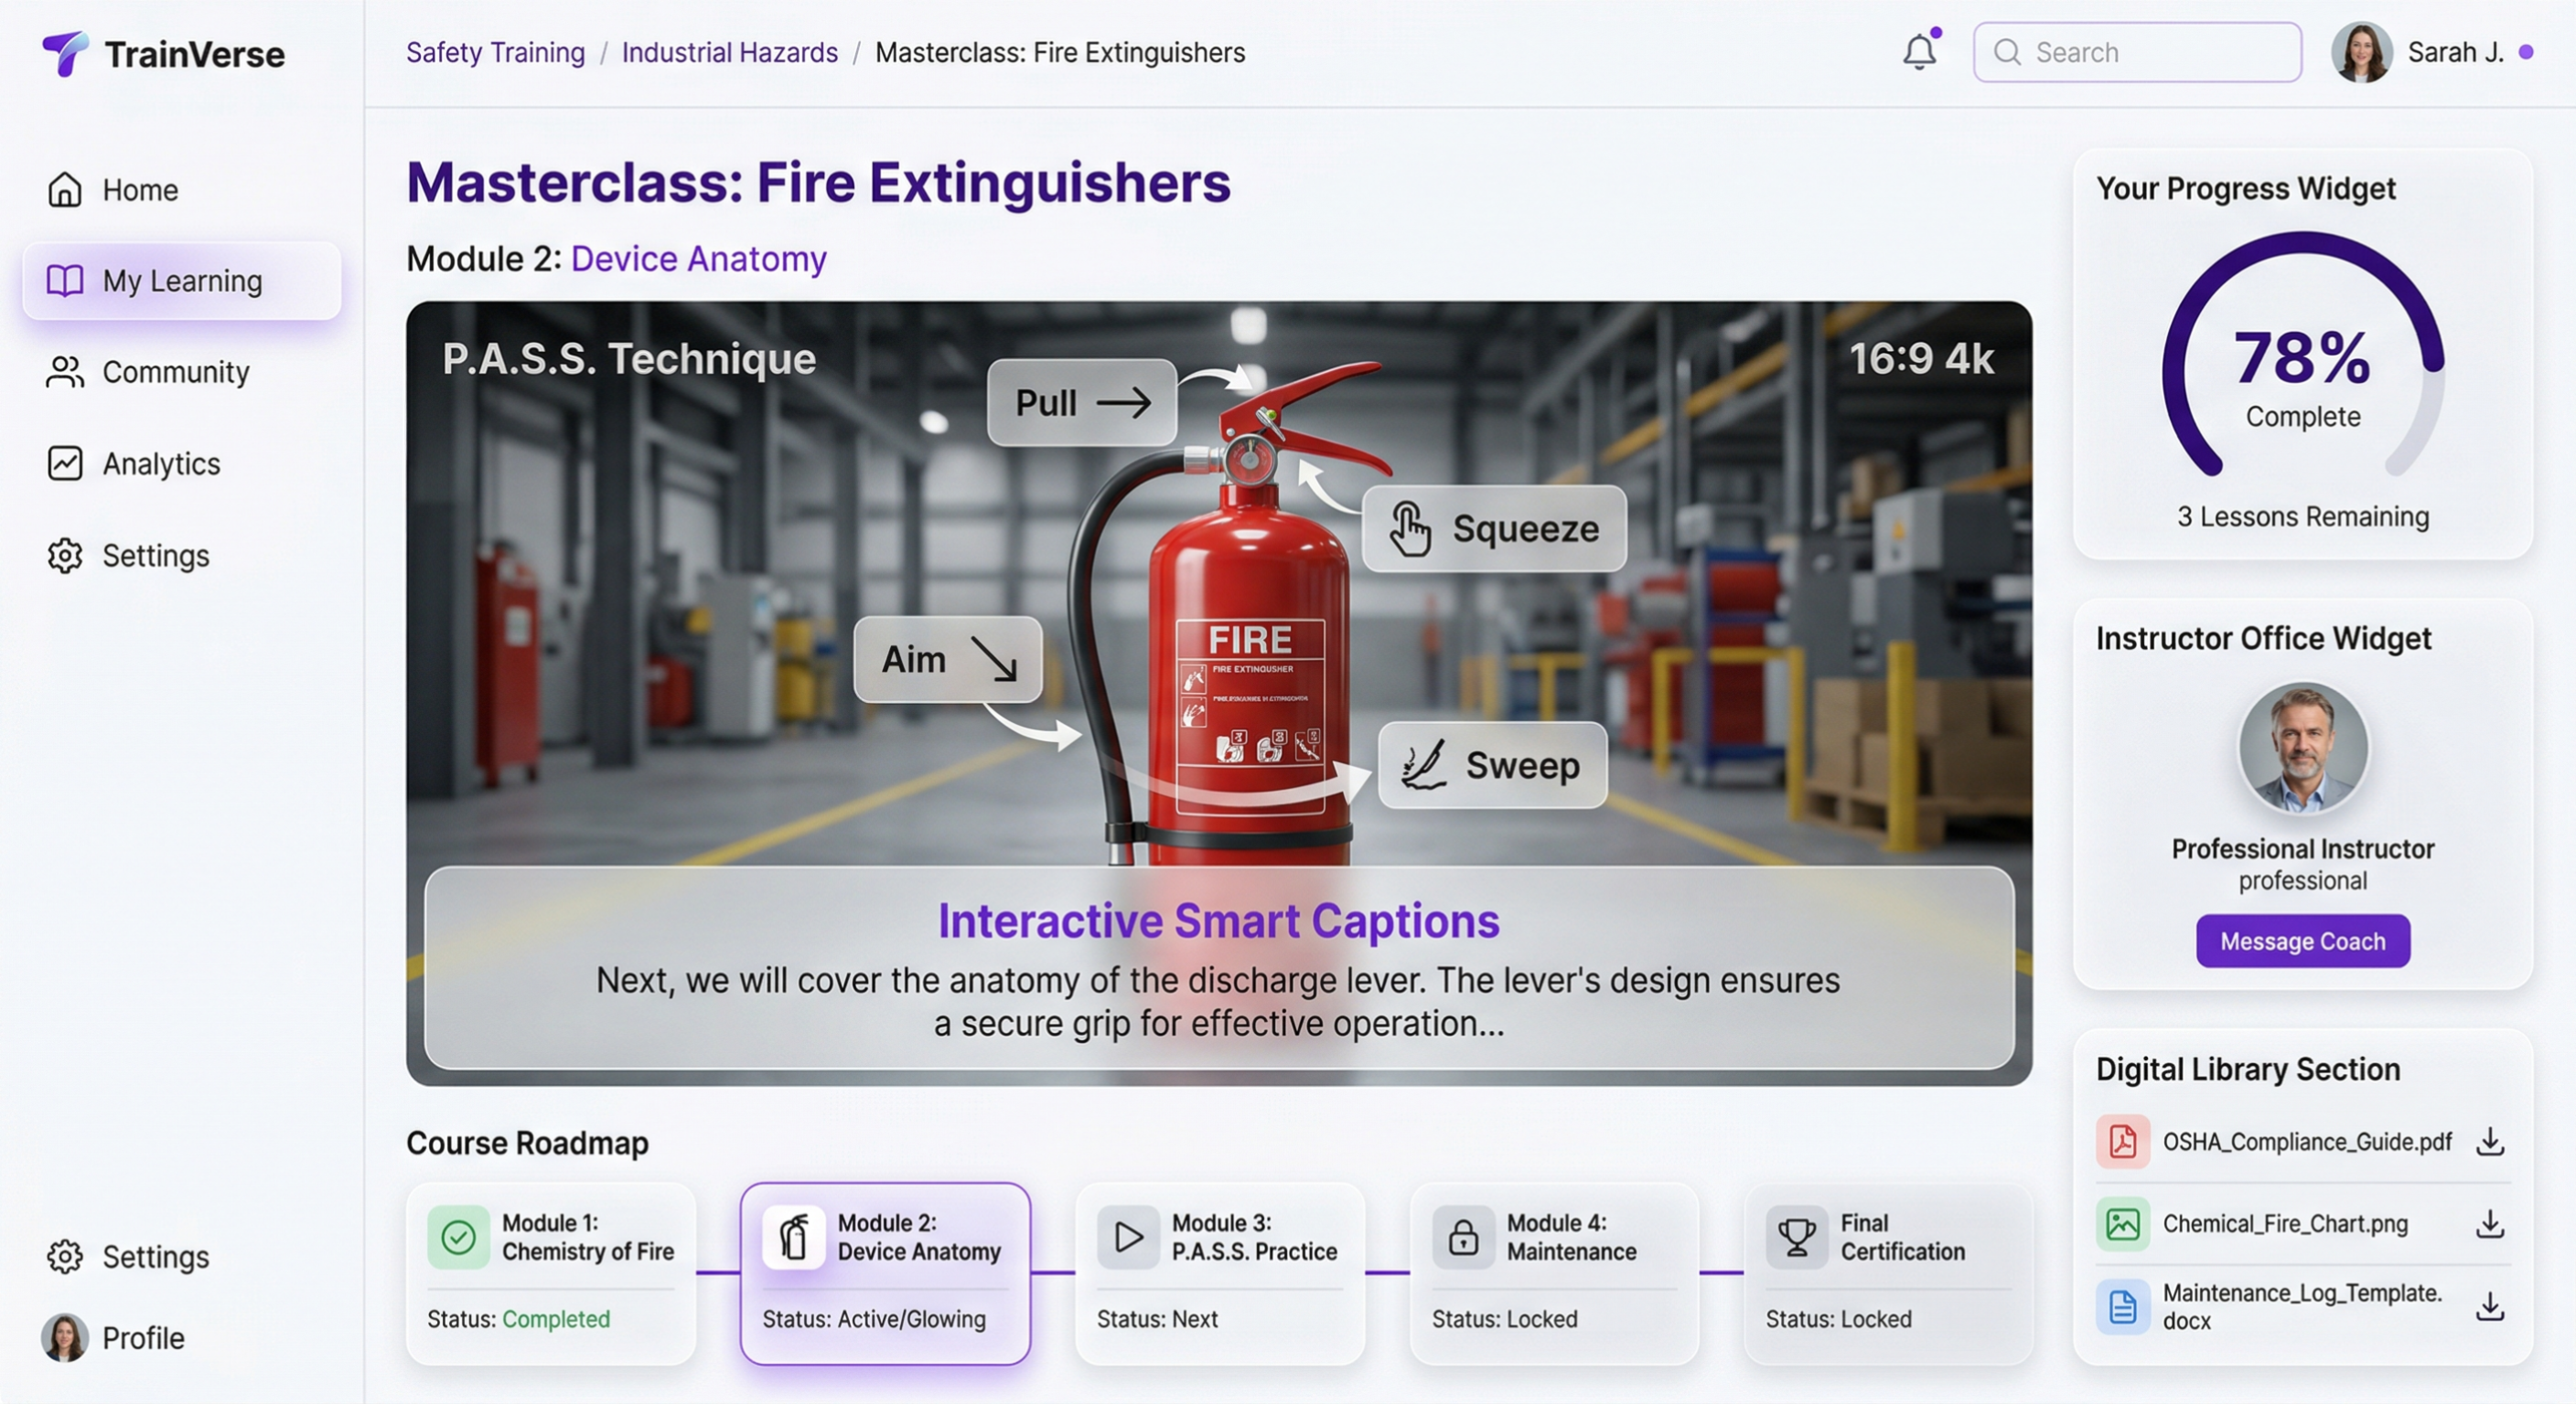Click the Module 1 completed checkmark icon
The width and height of the screenshot is (2576, 1404).
pyautogui.click(x=458, y=1237)
